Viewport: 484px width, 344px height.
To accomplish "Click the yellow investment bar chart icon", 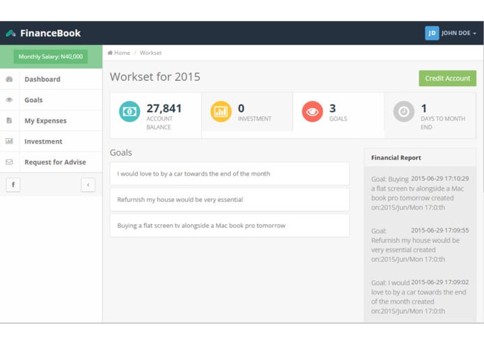I will (x=221, y=111).
